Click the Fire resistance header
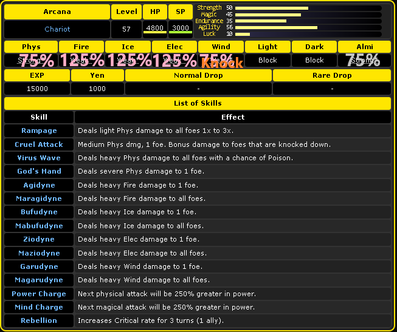This screenshot has width=397, height=332. point(81,47)
